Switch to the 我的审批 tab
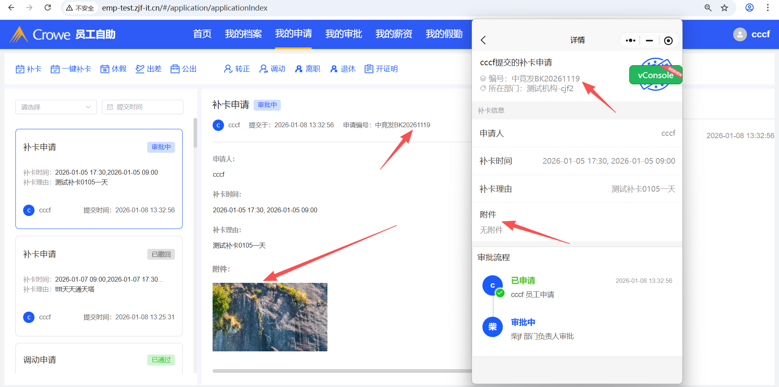This screenshot has width=779, height=387. (x=344, y=34)
